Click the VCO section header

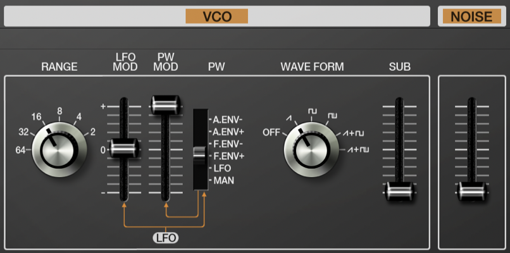(x=217, y=16)
